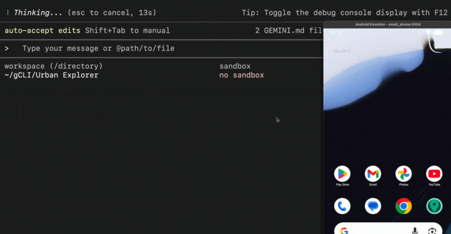Click the Android Emulator title bar
Screen dimensions: 451x234
(388, 24)
